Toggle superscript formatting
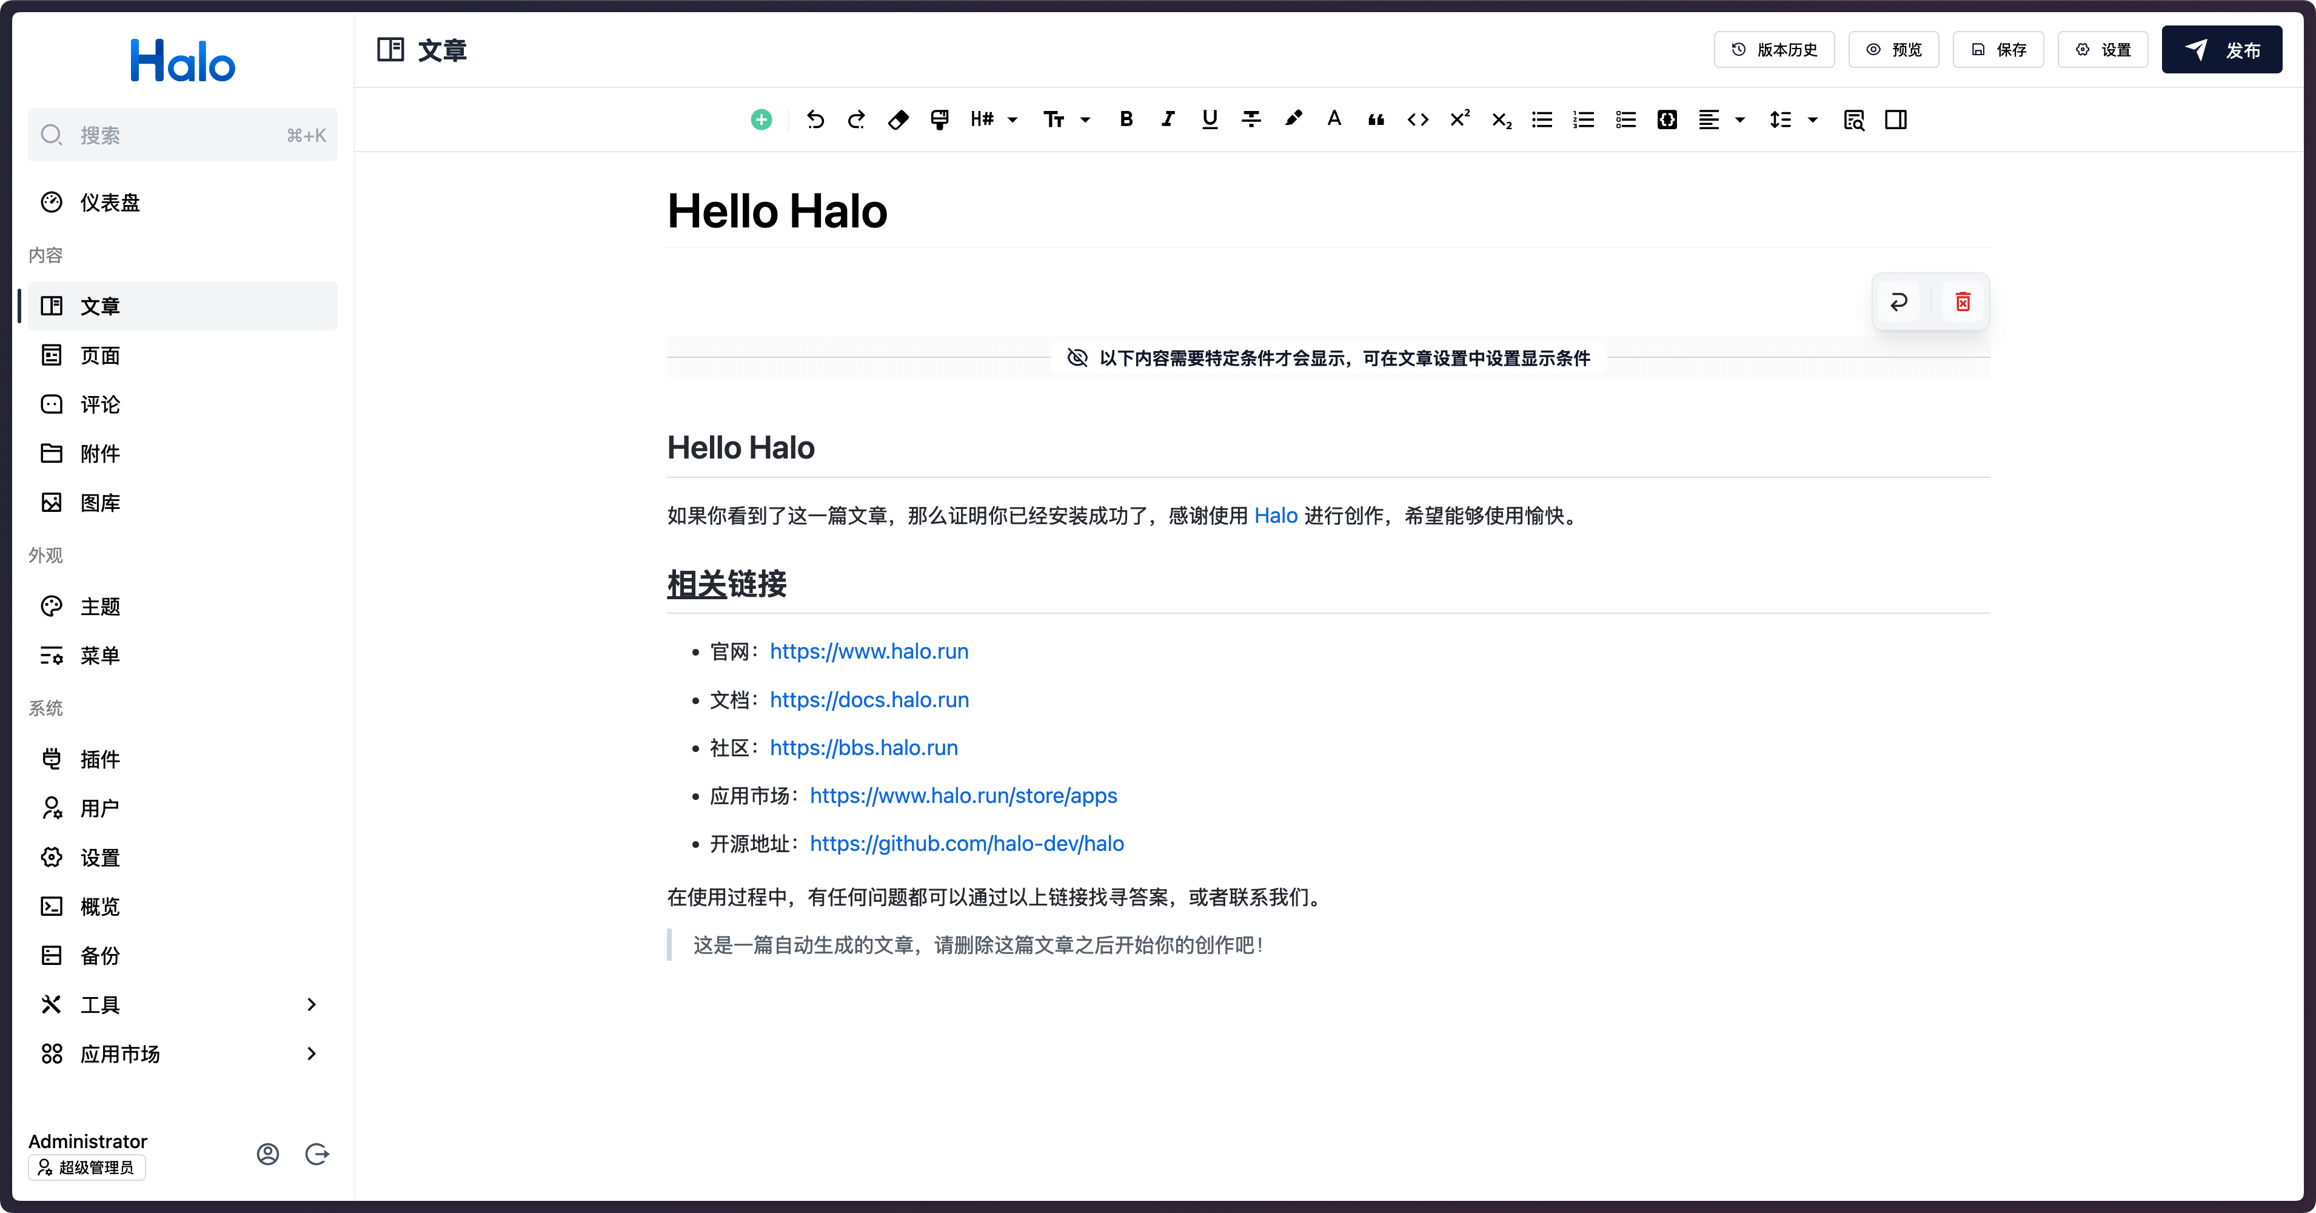 point(1459,119)
